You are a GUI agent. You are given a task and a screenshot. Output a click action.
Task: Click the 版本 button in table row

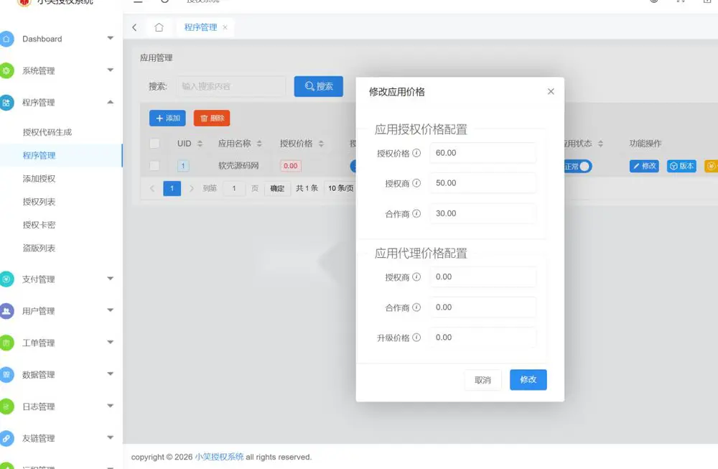pyautogui.click(x=681, y=166)
